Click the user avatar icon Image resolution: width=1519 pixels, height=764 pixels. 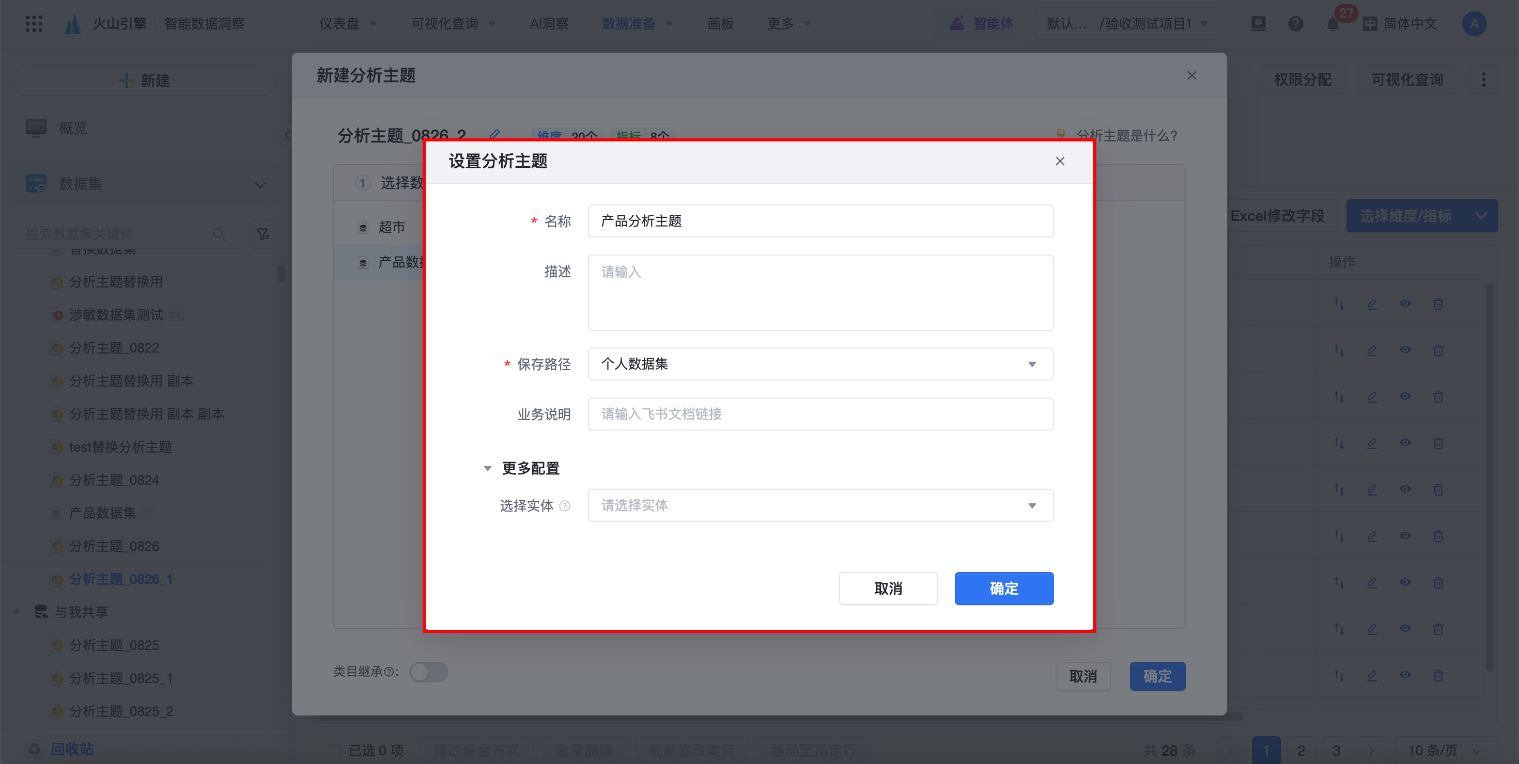[1474, 24]
